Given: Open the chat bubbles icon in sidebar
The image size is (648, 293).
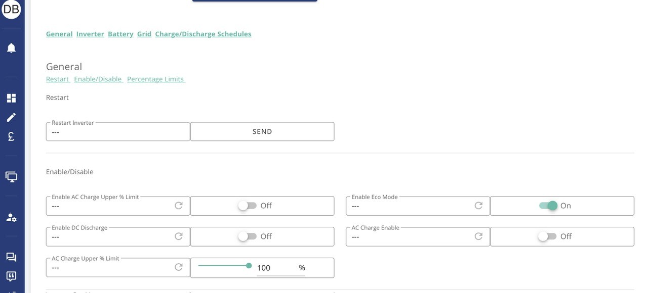Looking at the screenshot, I should pos(11,257).
